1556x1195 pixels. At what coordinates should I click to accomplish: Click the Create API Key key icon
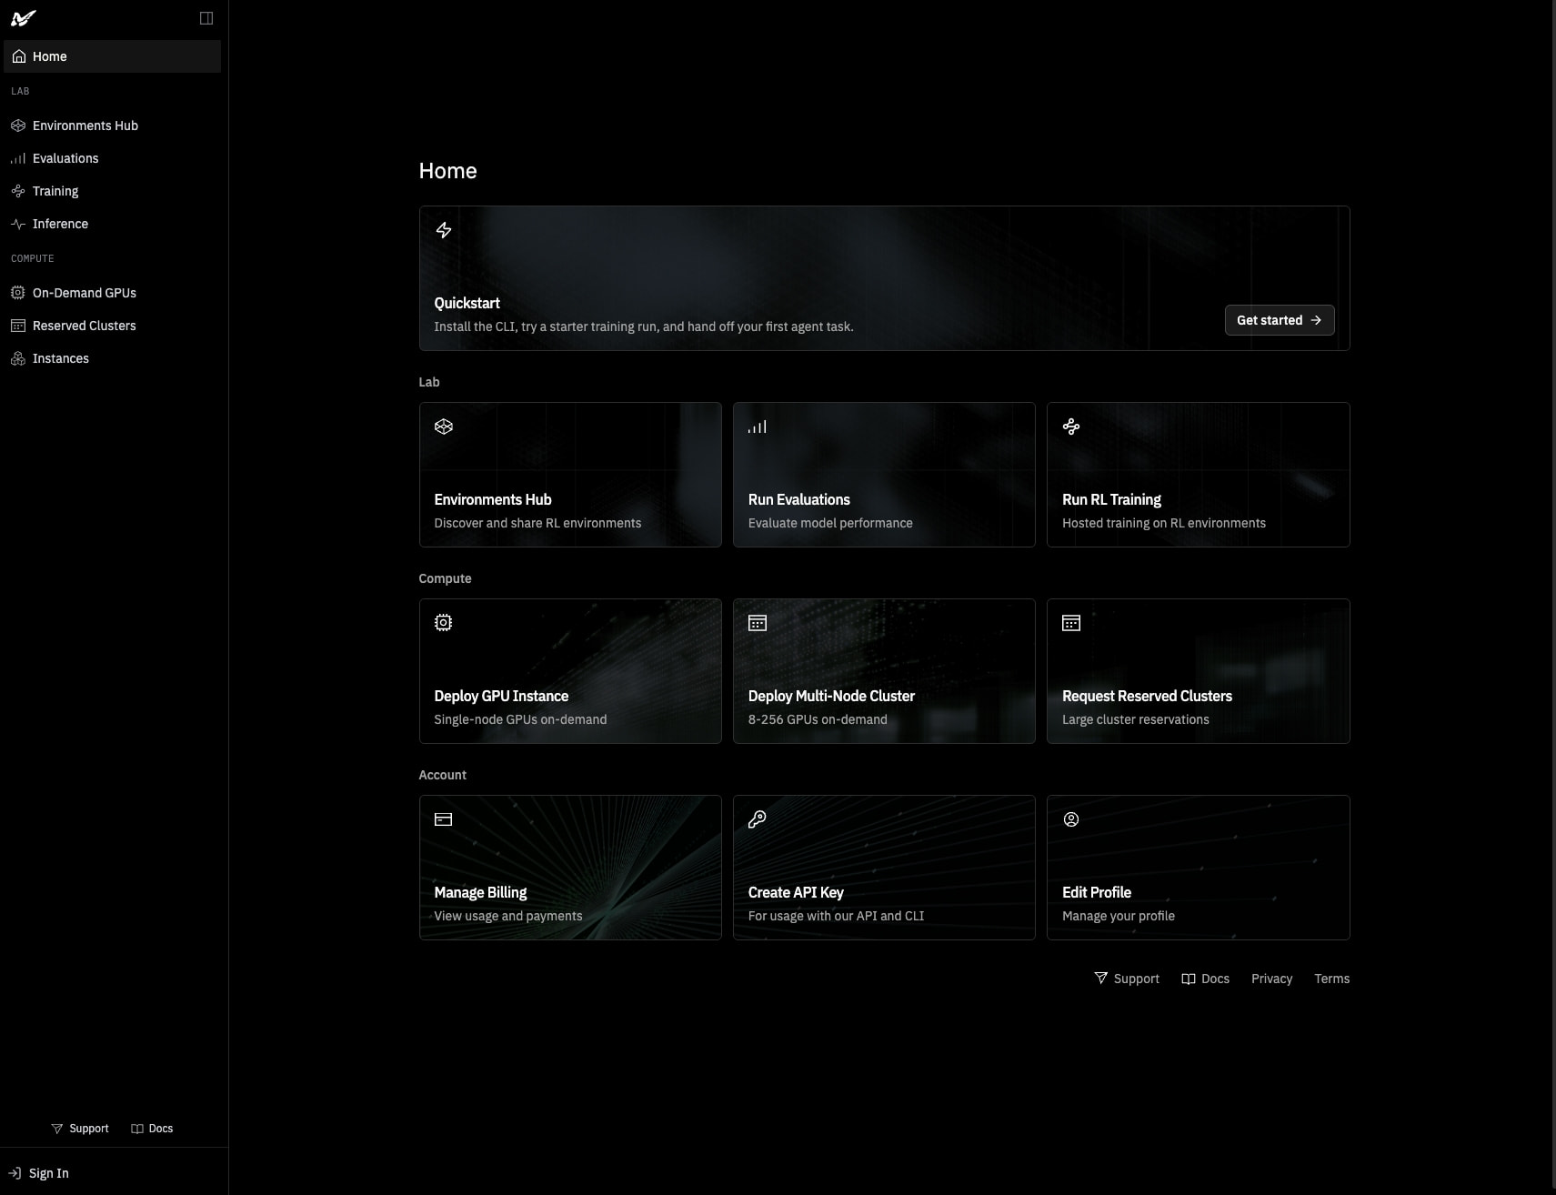tap(758, 819)
